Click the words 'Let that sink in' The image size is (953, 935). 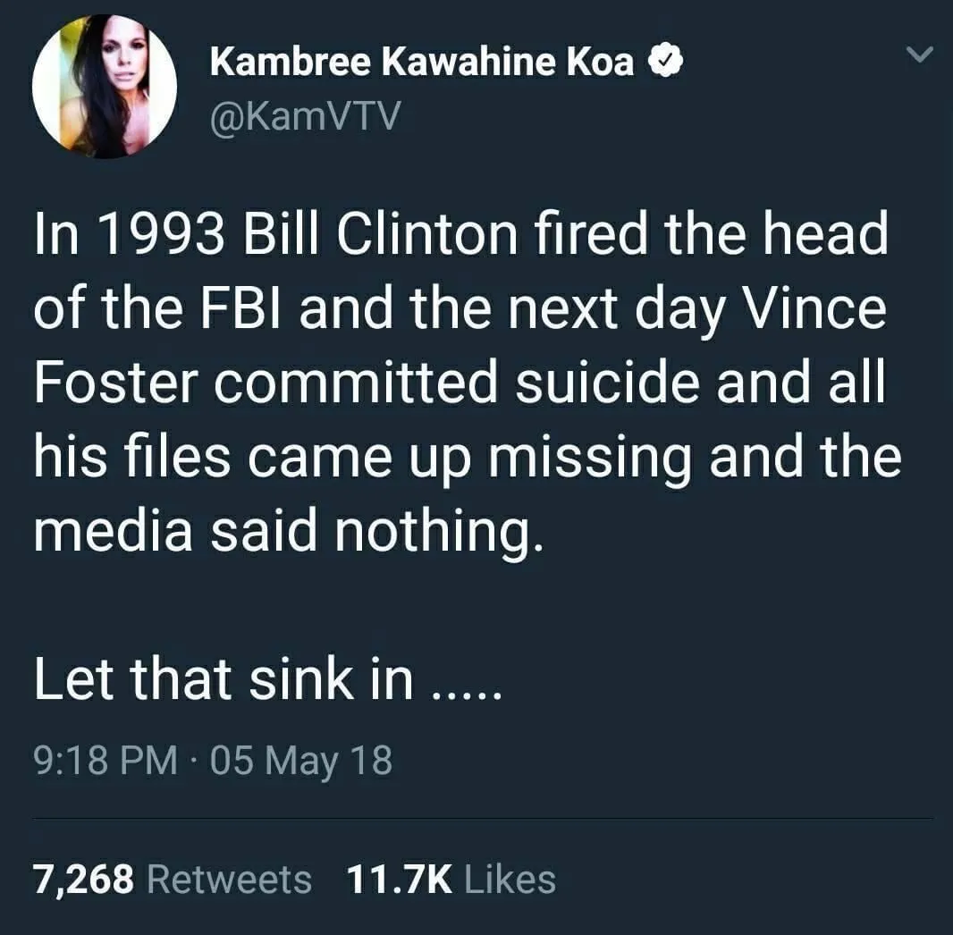point(223,679)
